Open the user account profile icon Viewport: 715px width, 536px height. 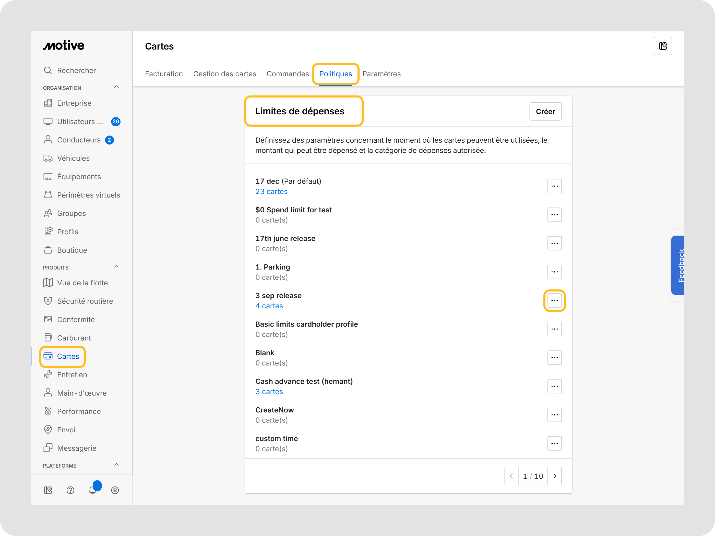(115, 490)
